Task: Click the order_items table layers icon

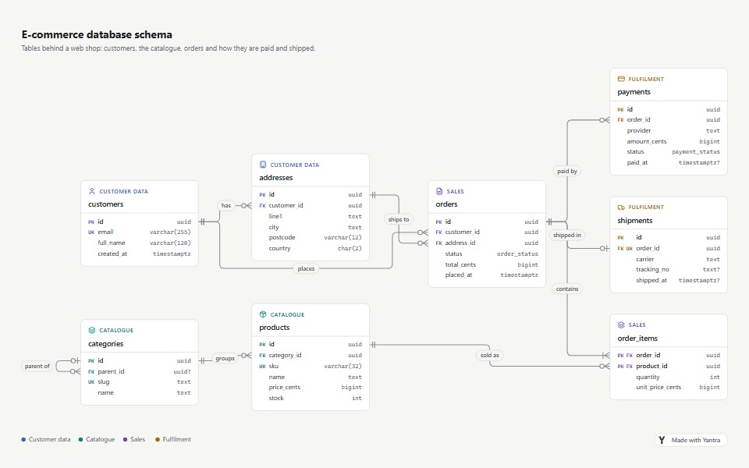Action: click(x=621, y=324)
